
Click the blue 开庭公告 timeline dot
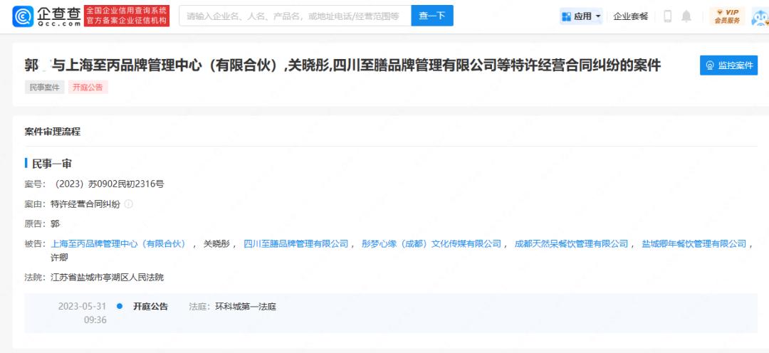coord(119,307)
